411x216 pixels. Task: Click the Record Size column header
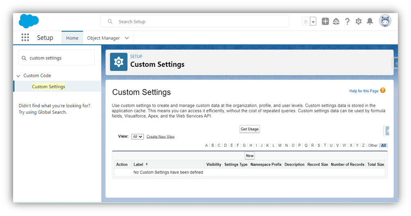(x=318, y=164)
